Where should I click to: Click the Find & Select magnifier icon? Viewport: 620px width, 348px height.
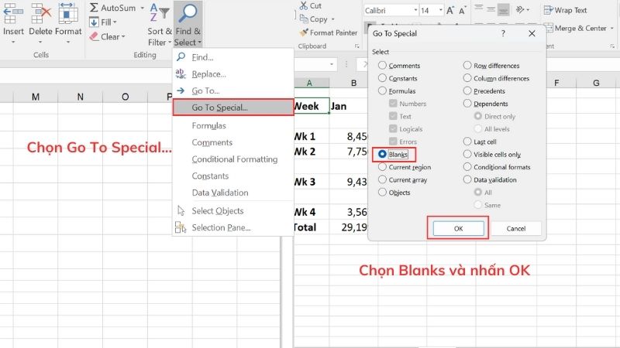(188, 13)
